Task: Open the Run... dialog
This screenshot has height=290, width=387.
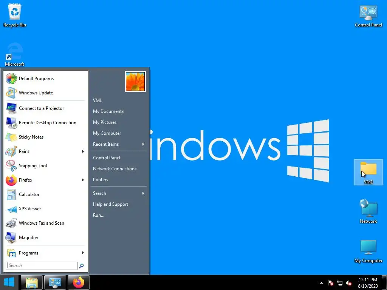Action: point(99,215)
